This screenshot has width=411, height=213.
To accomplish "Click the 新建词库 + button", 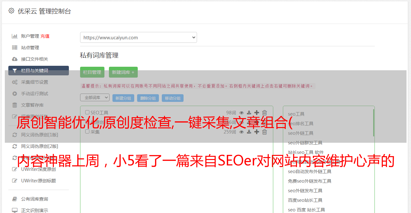I will click(x=123, y=72).
